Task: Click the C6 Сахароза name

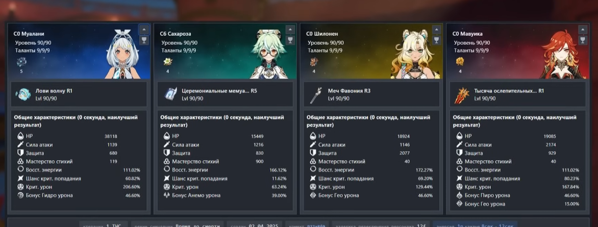Action: [176, 34]
